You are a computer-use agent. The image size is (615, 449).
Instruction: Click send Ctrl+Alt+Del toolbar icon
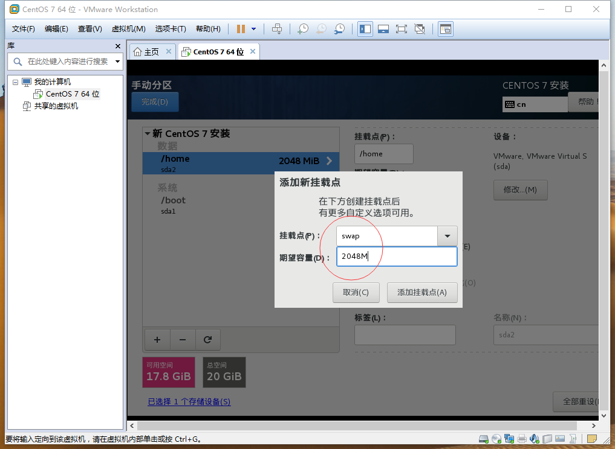(x=277, y=29)
